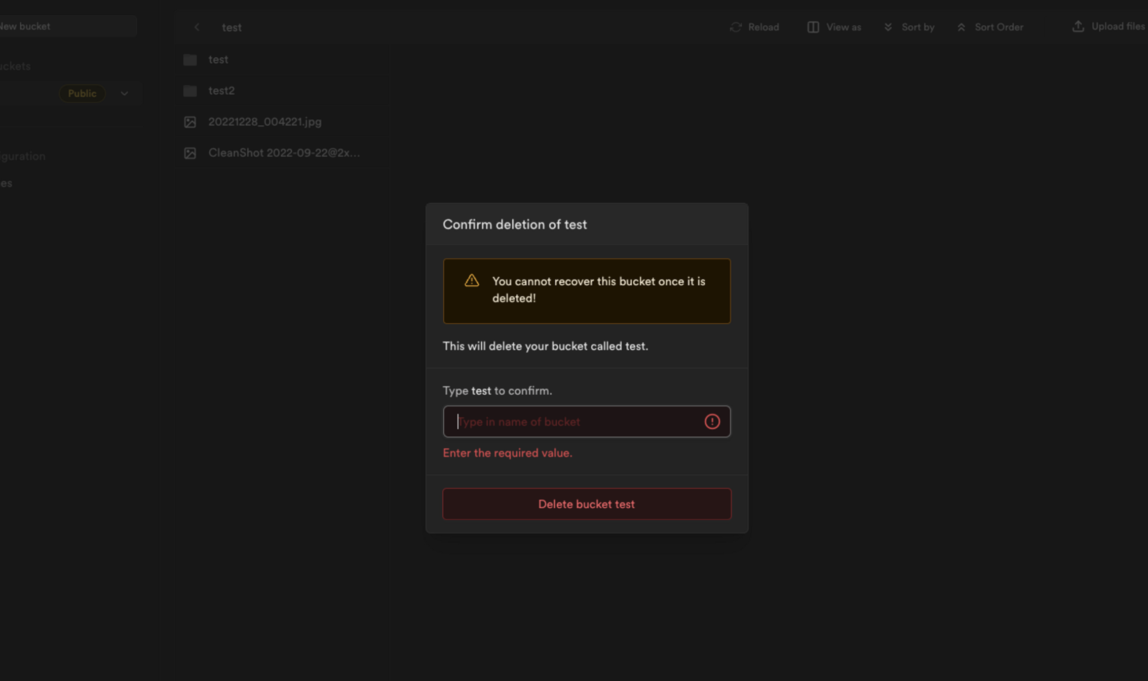
Task: Click the Sort by icon
Action: point(888,27)
